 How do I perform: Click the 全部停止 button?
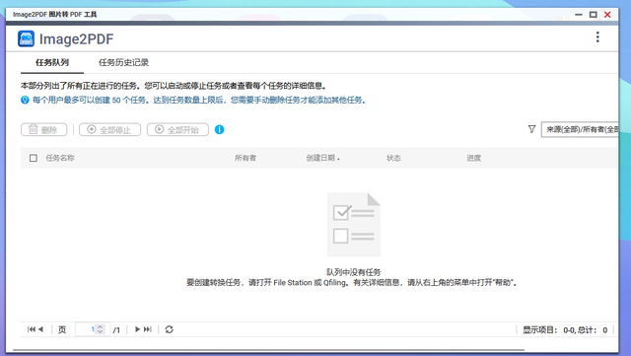point(109,129)
